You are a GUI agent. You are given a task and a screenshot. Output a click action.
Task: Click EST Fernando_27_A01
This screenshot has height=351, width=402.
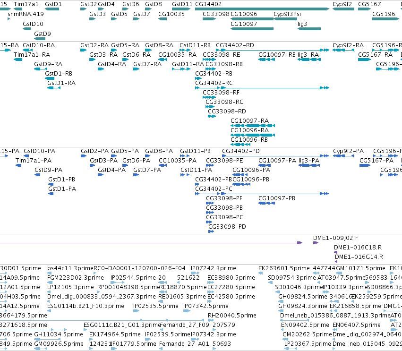pyautogui.click(x=161, y=349)
